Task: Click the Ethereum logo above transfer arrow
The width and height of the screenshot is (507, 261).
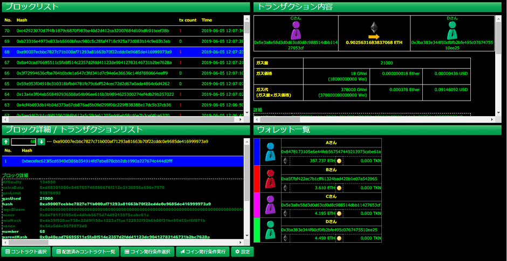Action: pyautogui.click(x=374, y=26)
